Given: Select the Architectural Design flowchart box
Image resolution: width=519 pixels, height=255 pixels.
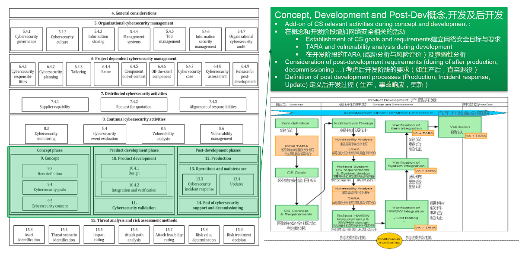Looking at the screenshot, I should [353, 124].
